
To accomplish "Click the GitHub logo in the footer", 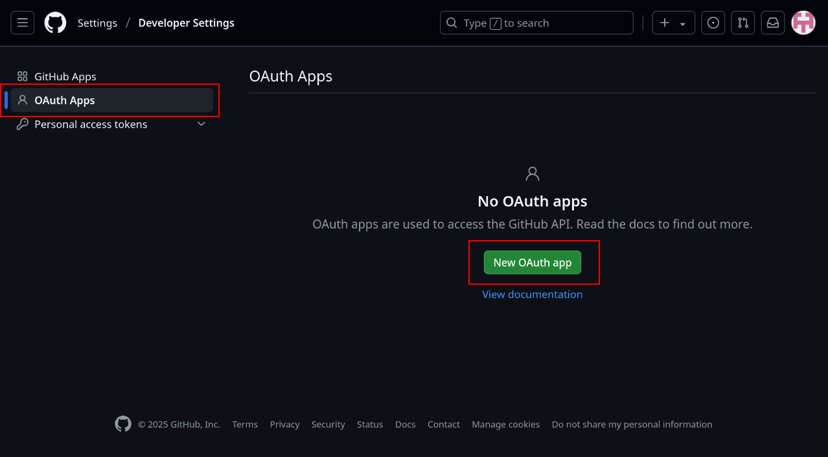I will click(122, 424).
